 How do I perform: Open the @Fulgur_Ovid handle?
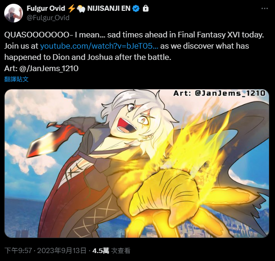tap(48, 18)
